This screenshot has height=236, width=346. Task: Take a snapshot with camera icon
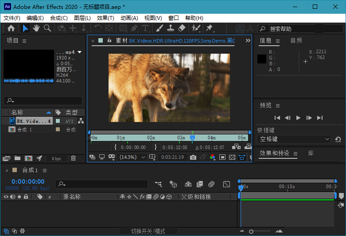193,157
